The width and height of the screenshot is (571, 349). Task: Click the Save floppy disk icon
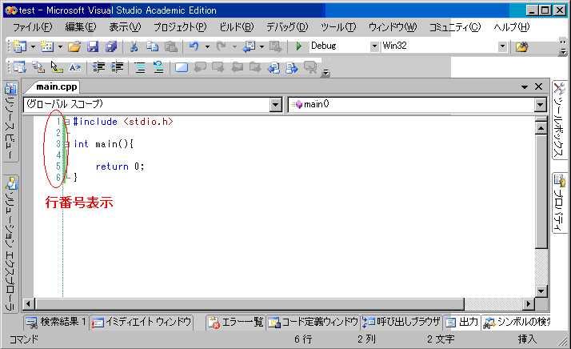[x=93, y=46]
